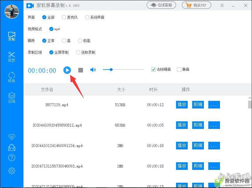This screenshot has height=188, width=252.
Task: Open 在线客服 online support
Action: (x=161, y=5)
